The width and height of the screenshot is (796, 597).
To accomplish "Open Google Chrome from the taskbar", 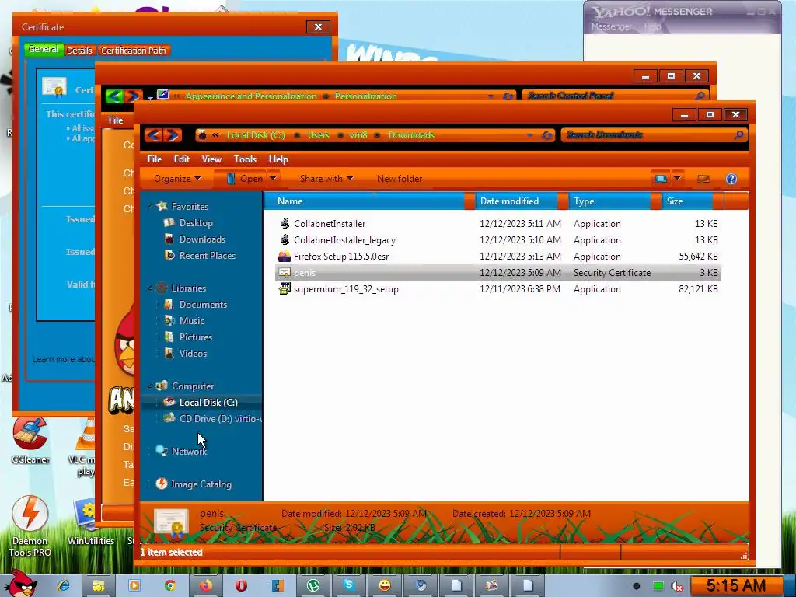I will (170, 585).
